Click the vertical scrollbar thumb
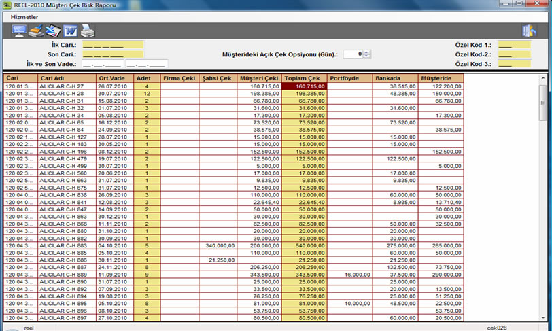The height and width of the screenshot is (331, 552). (x=543, y=102)
